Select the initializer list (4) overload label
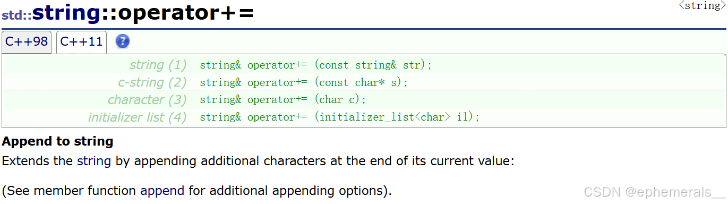Viewport: 728px width, 204px height. pyautogui.click(x=138, y=117)
